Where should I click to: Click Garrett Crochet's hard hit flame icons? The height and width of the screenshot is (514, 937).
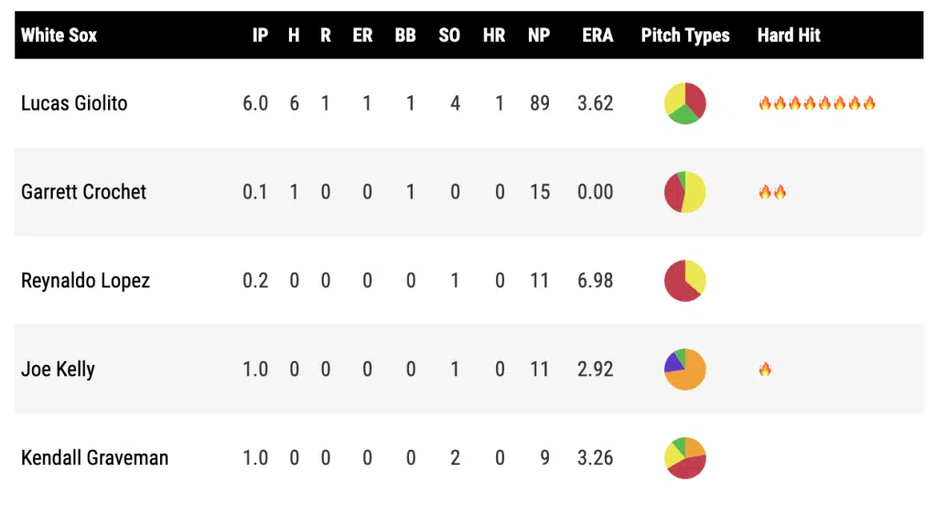[x=772, y=192]
